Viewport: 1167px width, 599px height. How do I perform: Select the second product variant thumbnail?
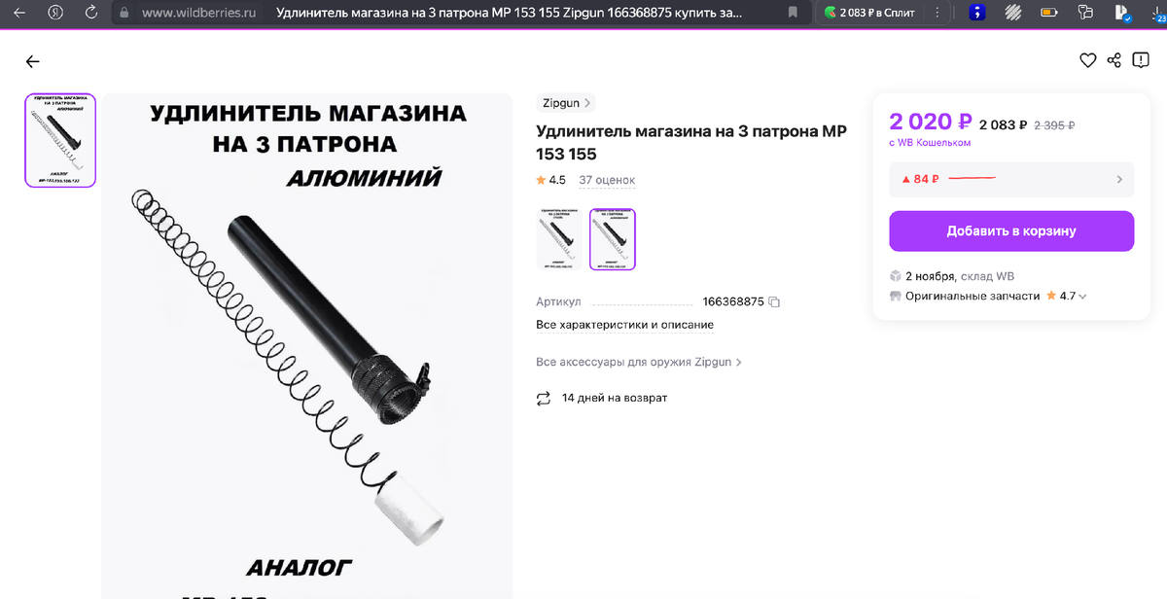click(613, 239)
